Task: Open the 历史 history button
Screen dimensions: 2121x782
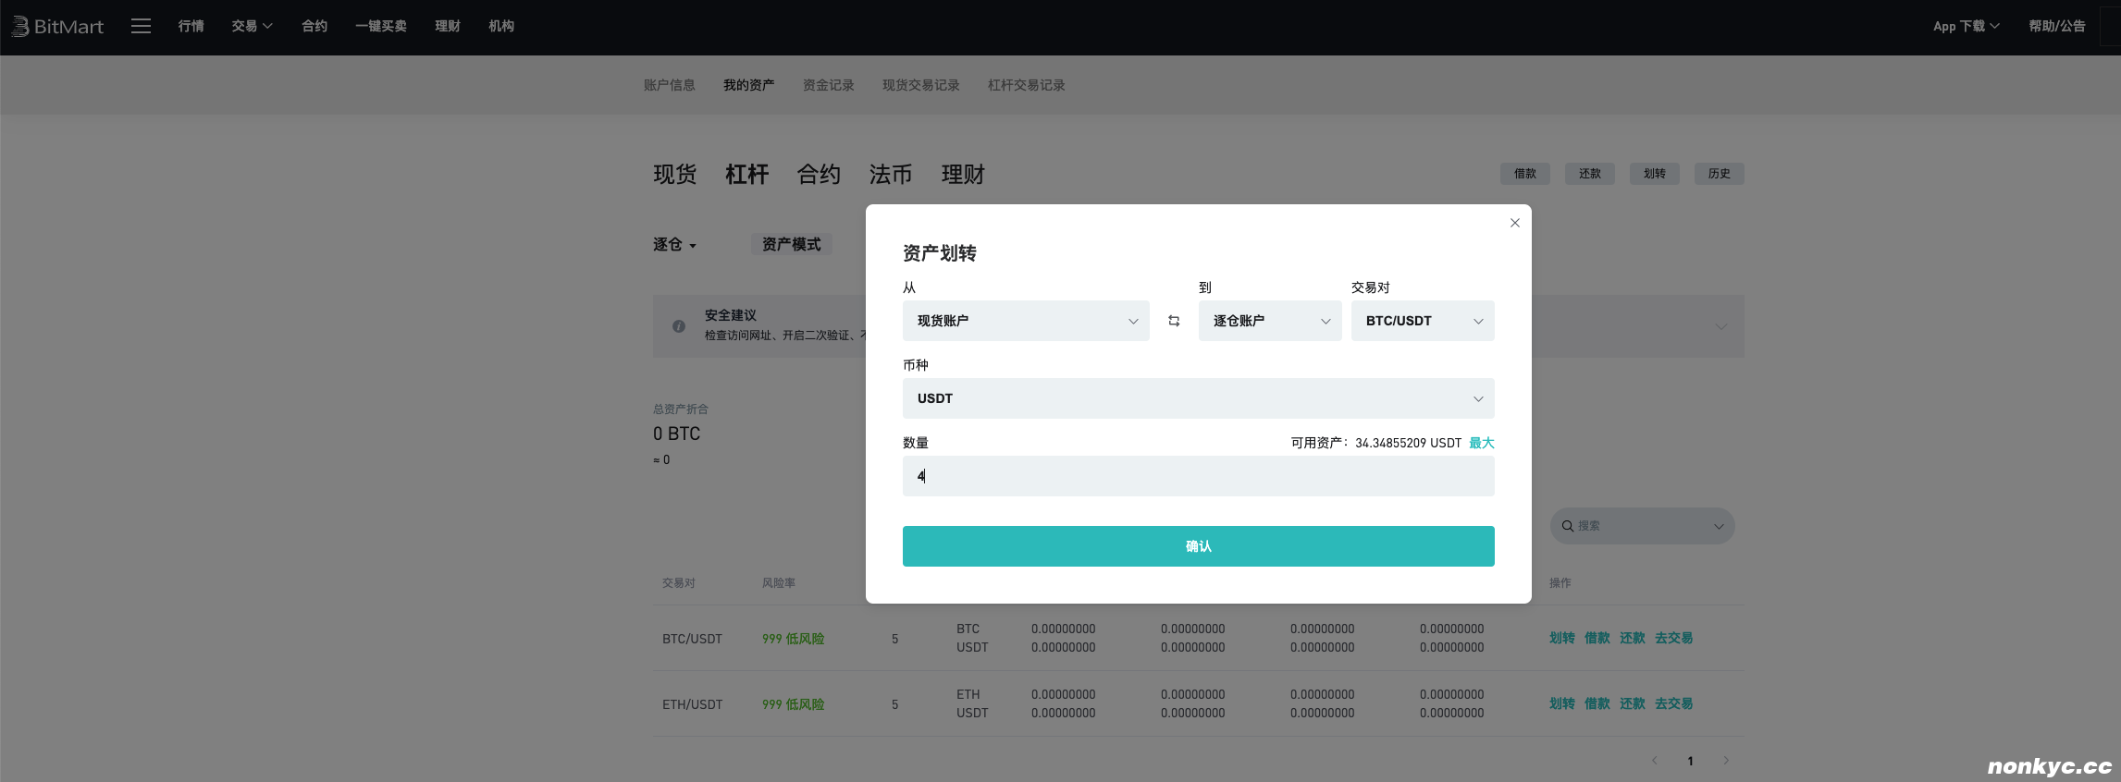Action: pyautogui.click(x=1719, y=174)
